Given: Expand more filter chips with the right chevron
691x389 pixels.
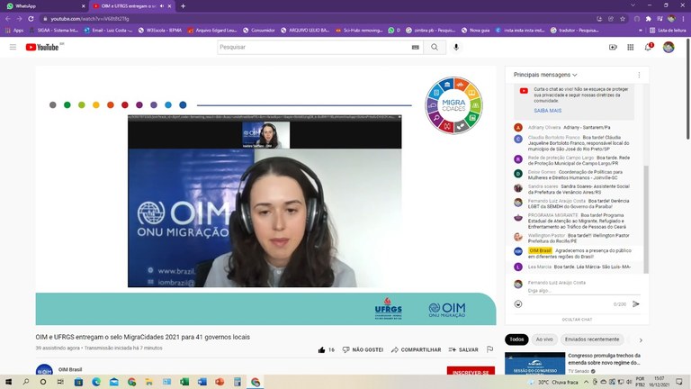Looking at the screenshot, I should click(x=641, y=339).
